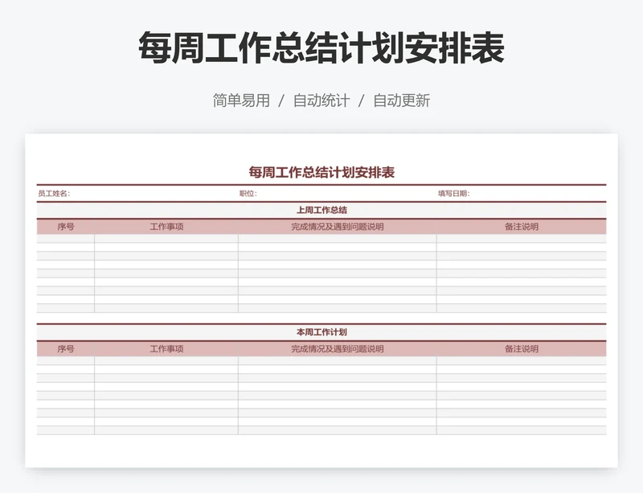Click 工作事项 header in 本周工作计划 table
Image resolution: width=643 pixels, height=493 pixels.
(166, 349)
